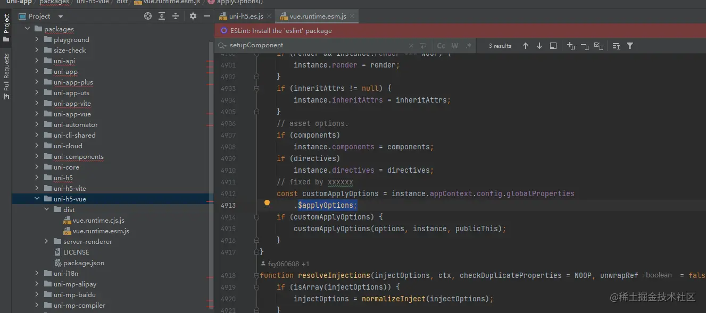This screenshot has height=313, width=706.
Task: Expand the size-check folder
Action: [37, 50]
